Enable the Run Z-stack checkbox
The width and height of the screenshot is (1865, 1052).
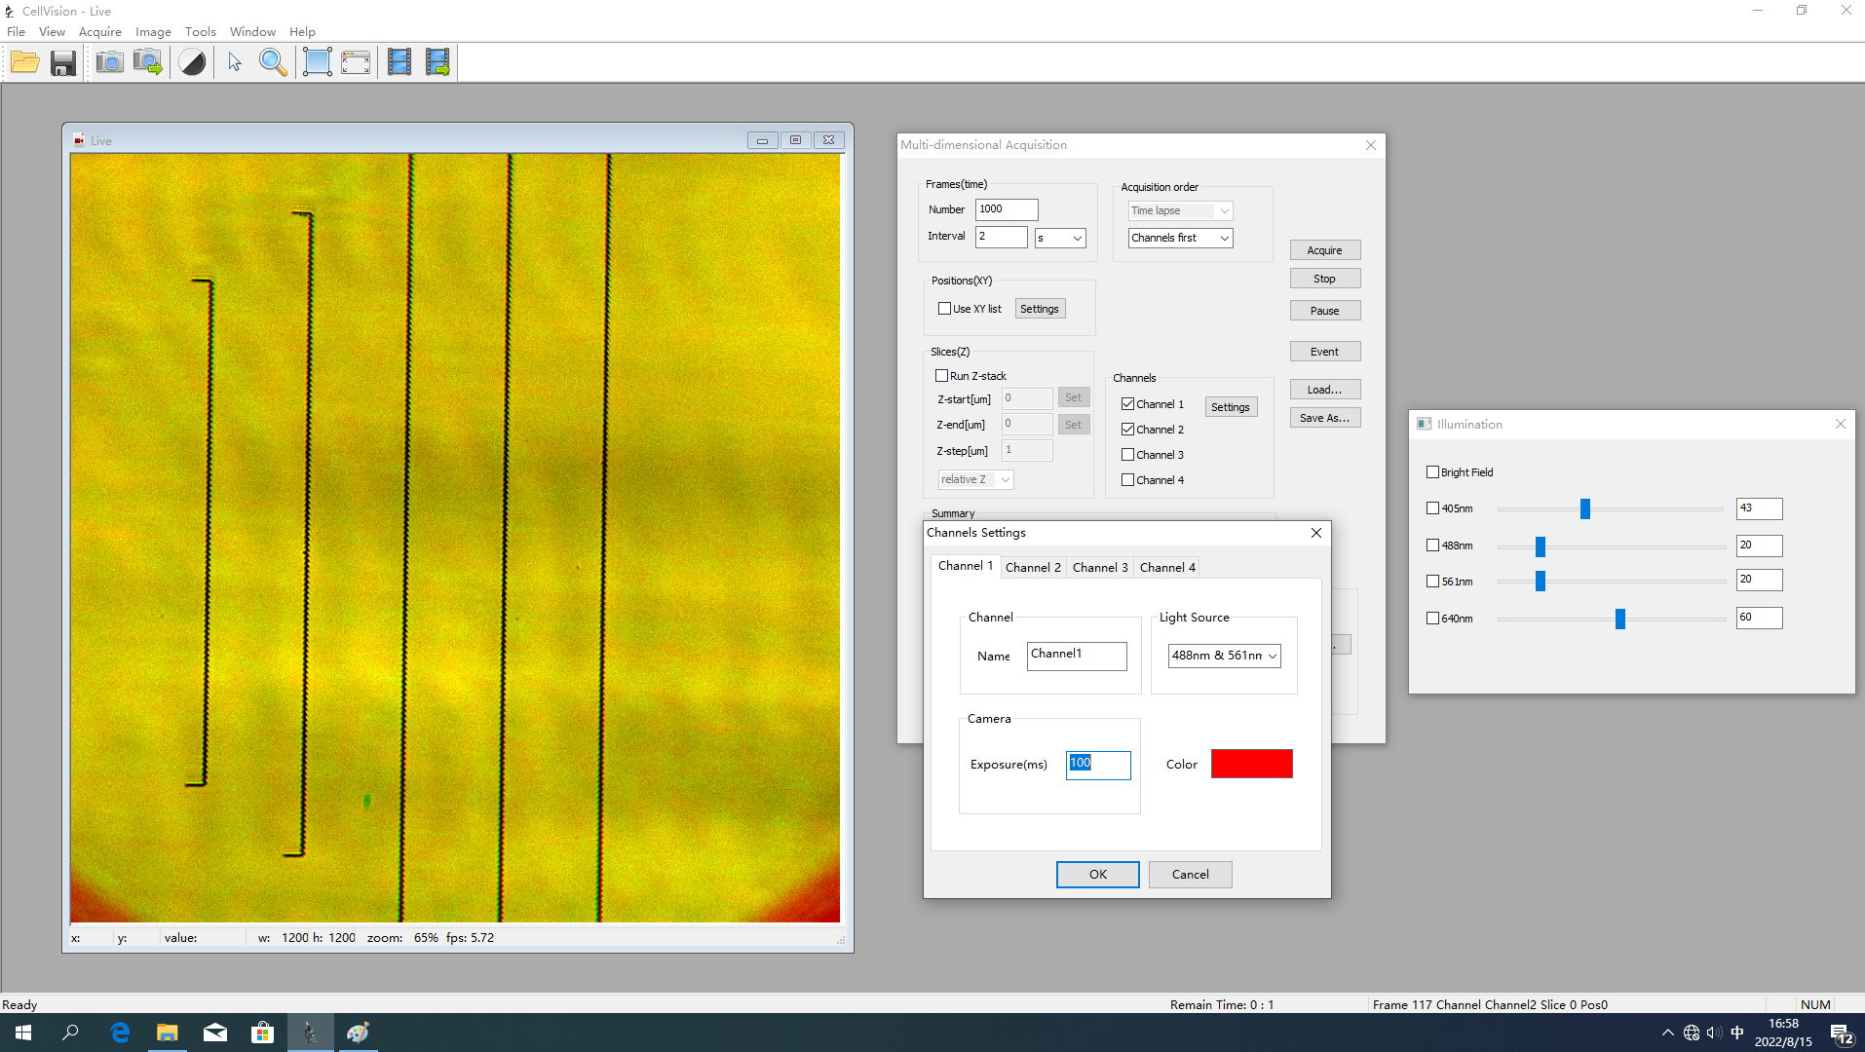(x=941, y=376)
